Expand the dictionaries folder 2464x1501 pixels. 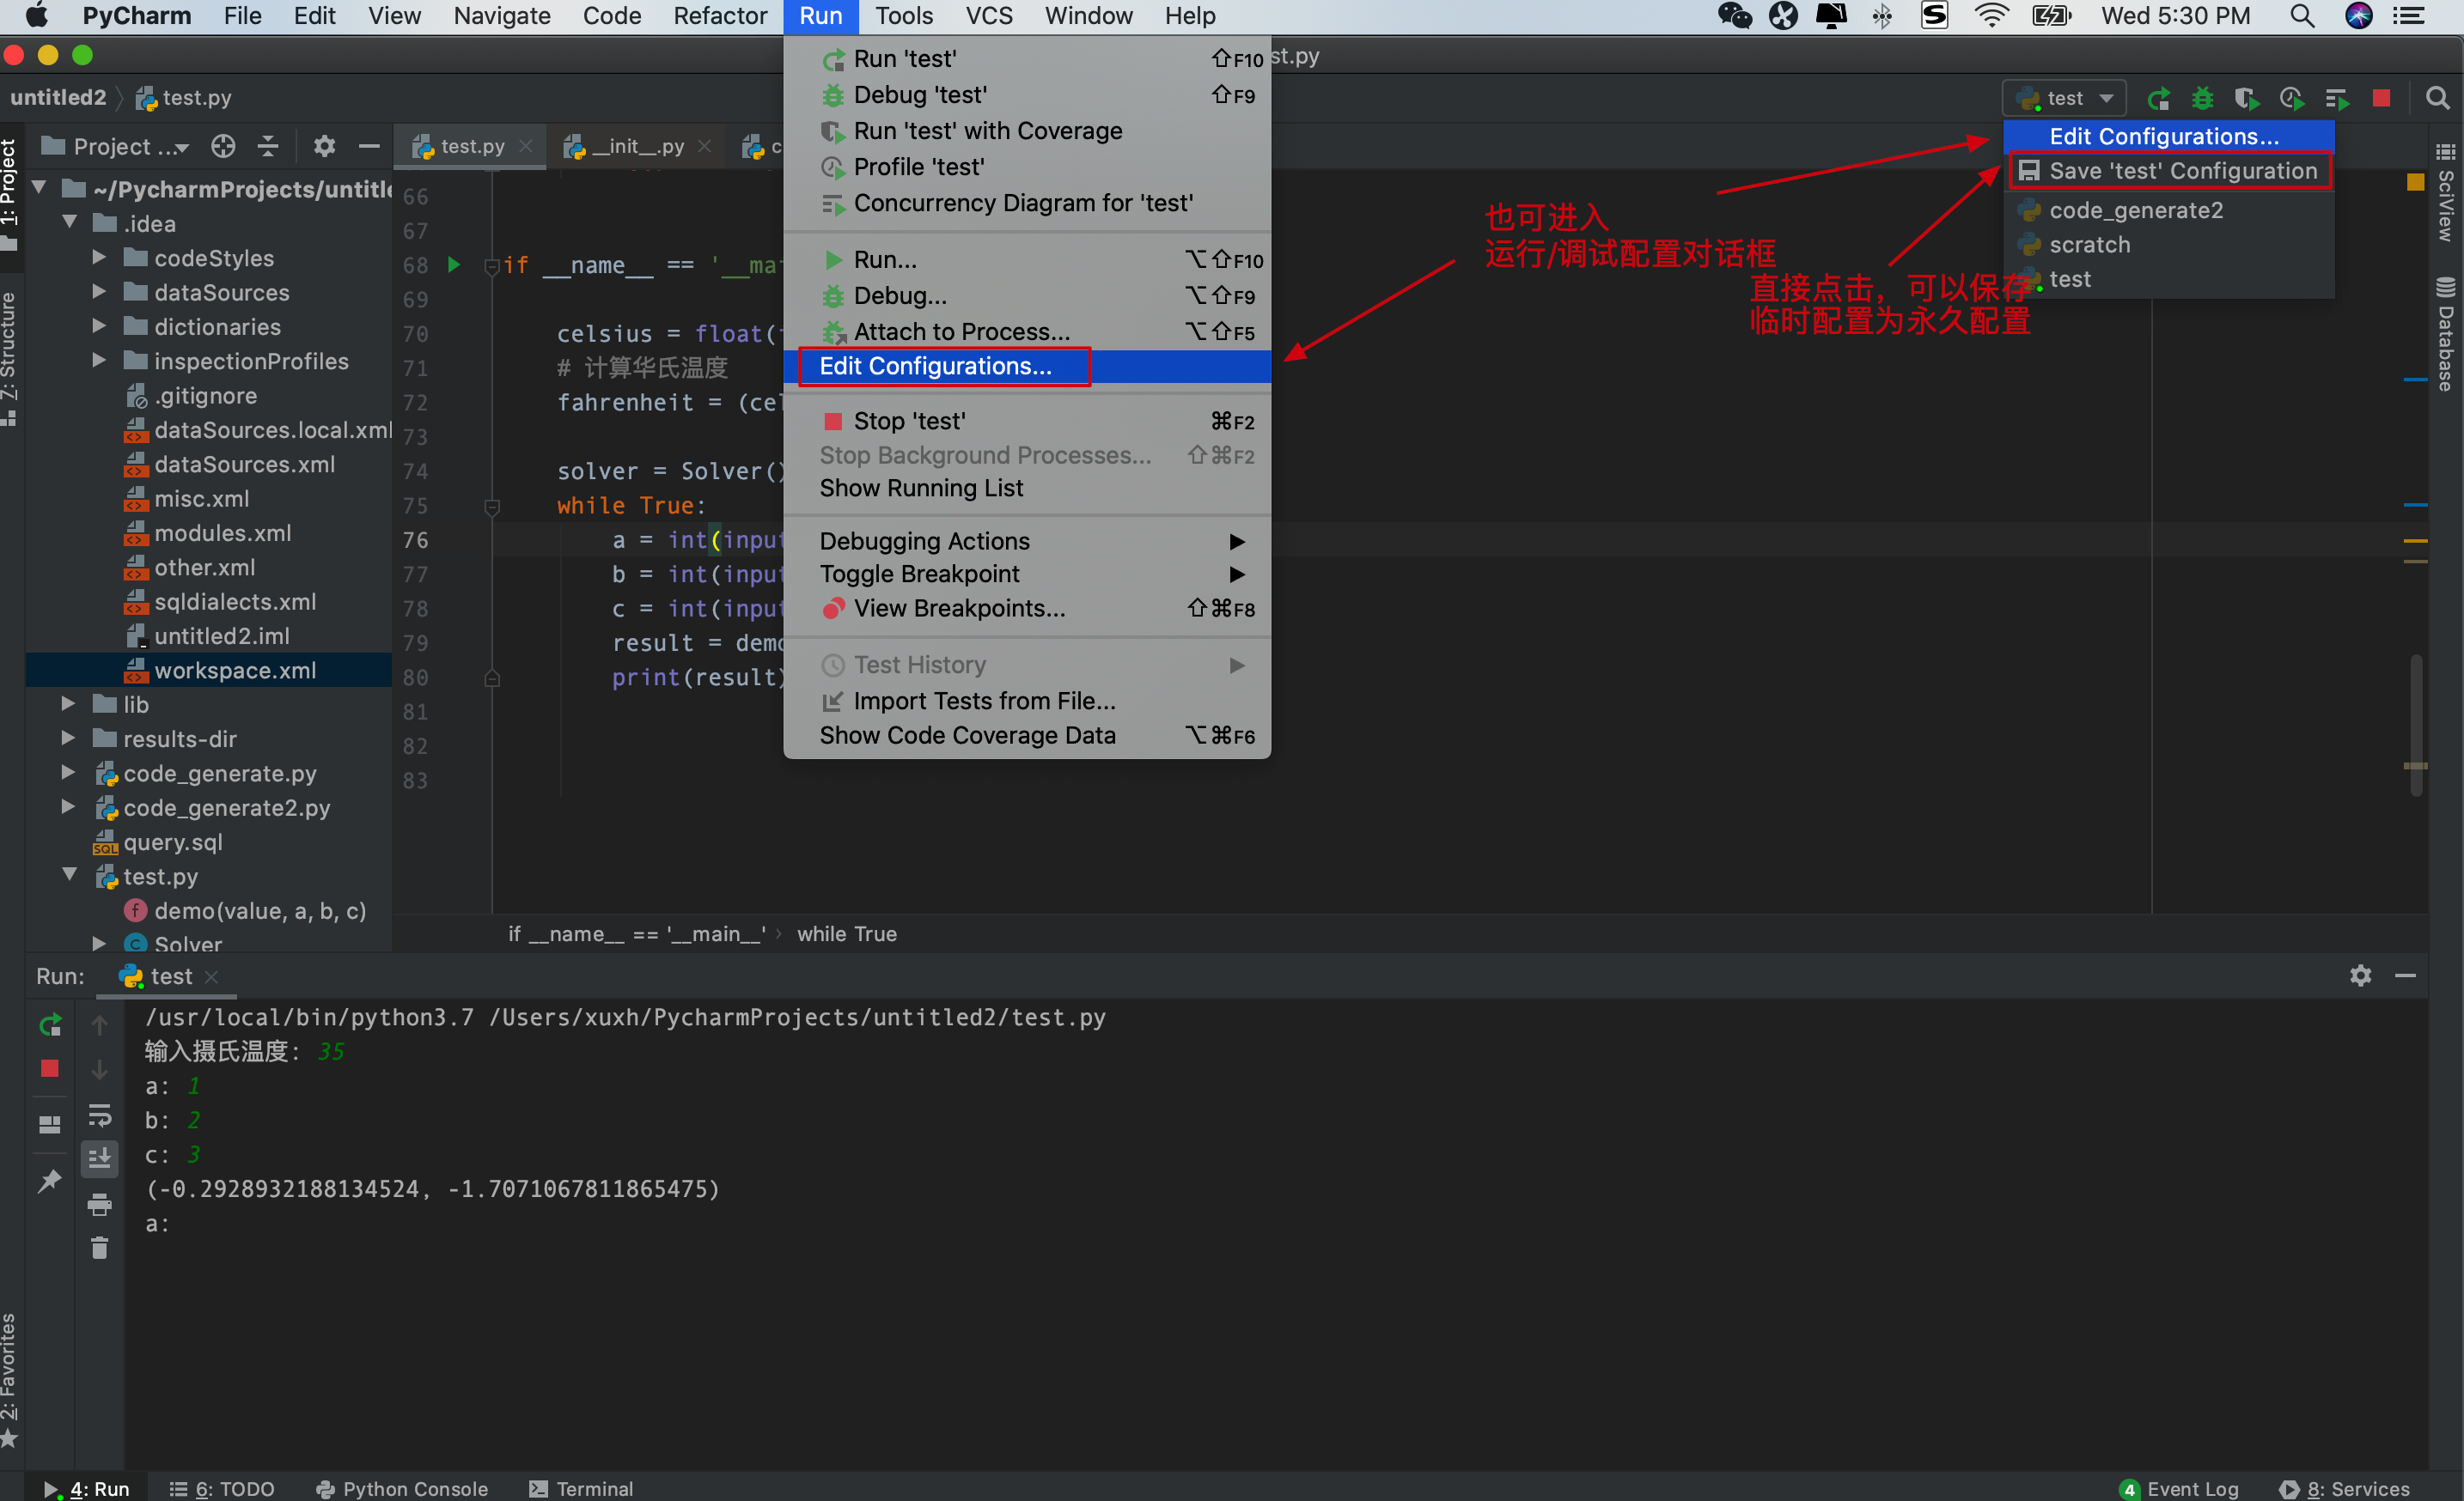coord(99,327)
